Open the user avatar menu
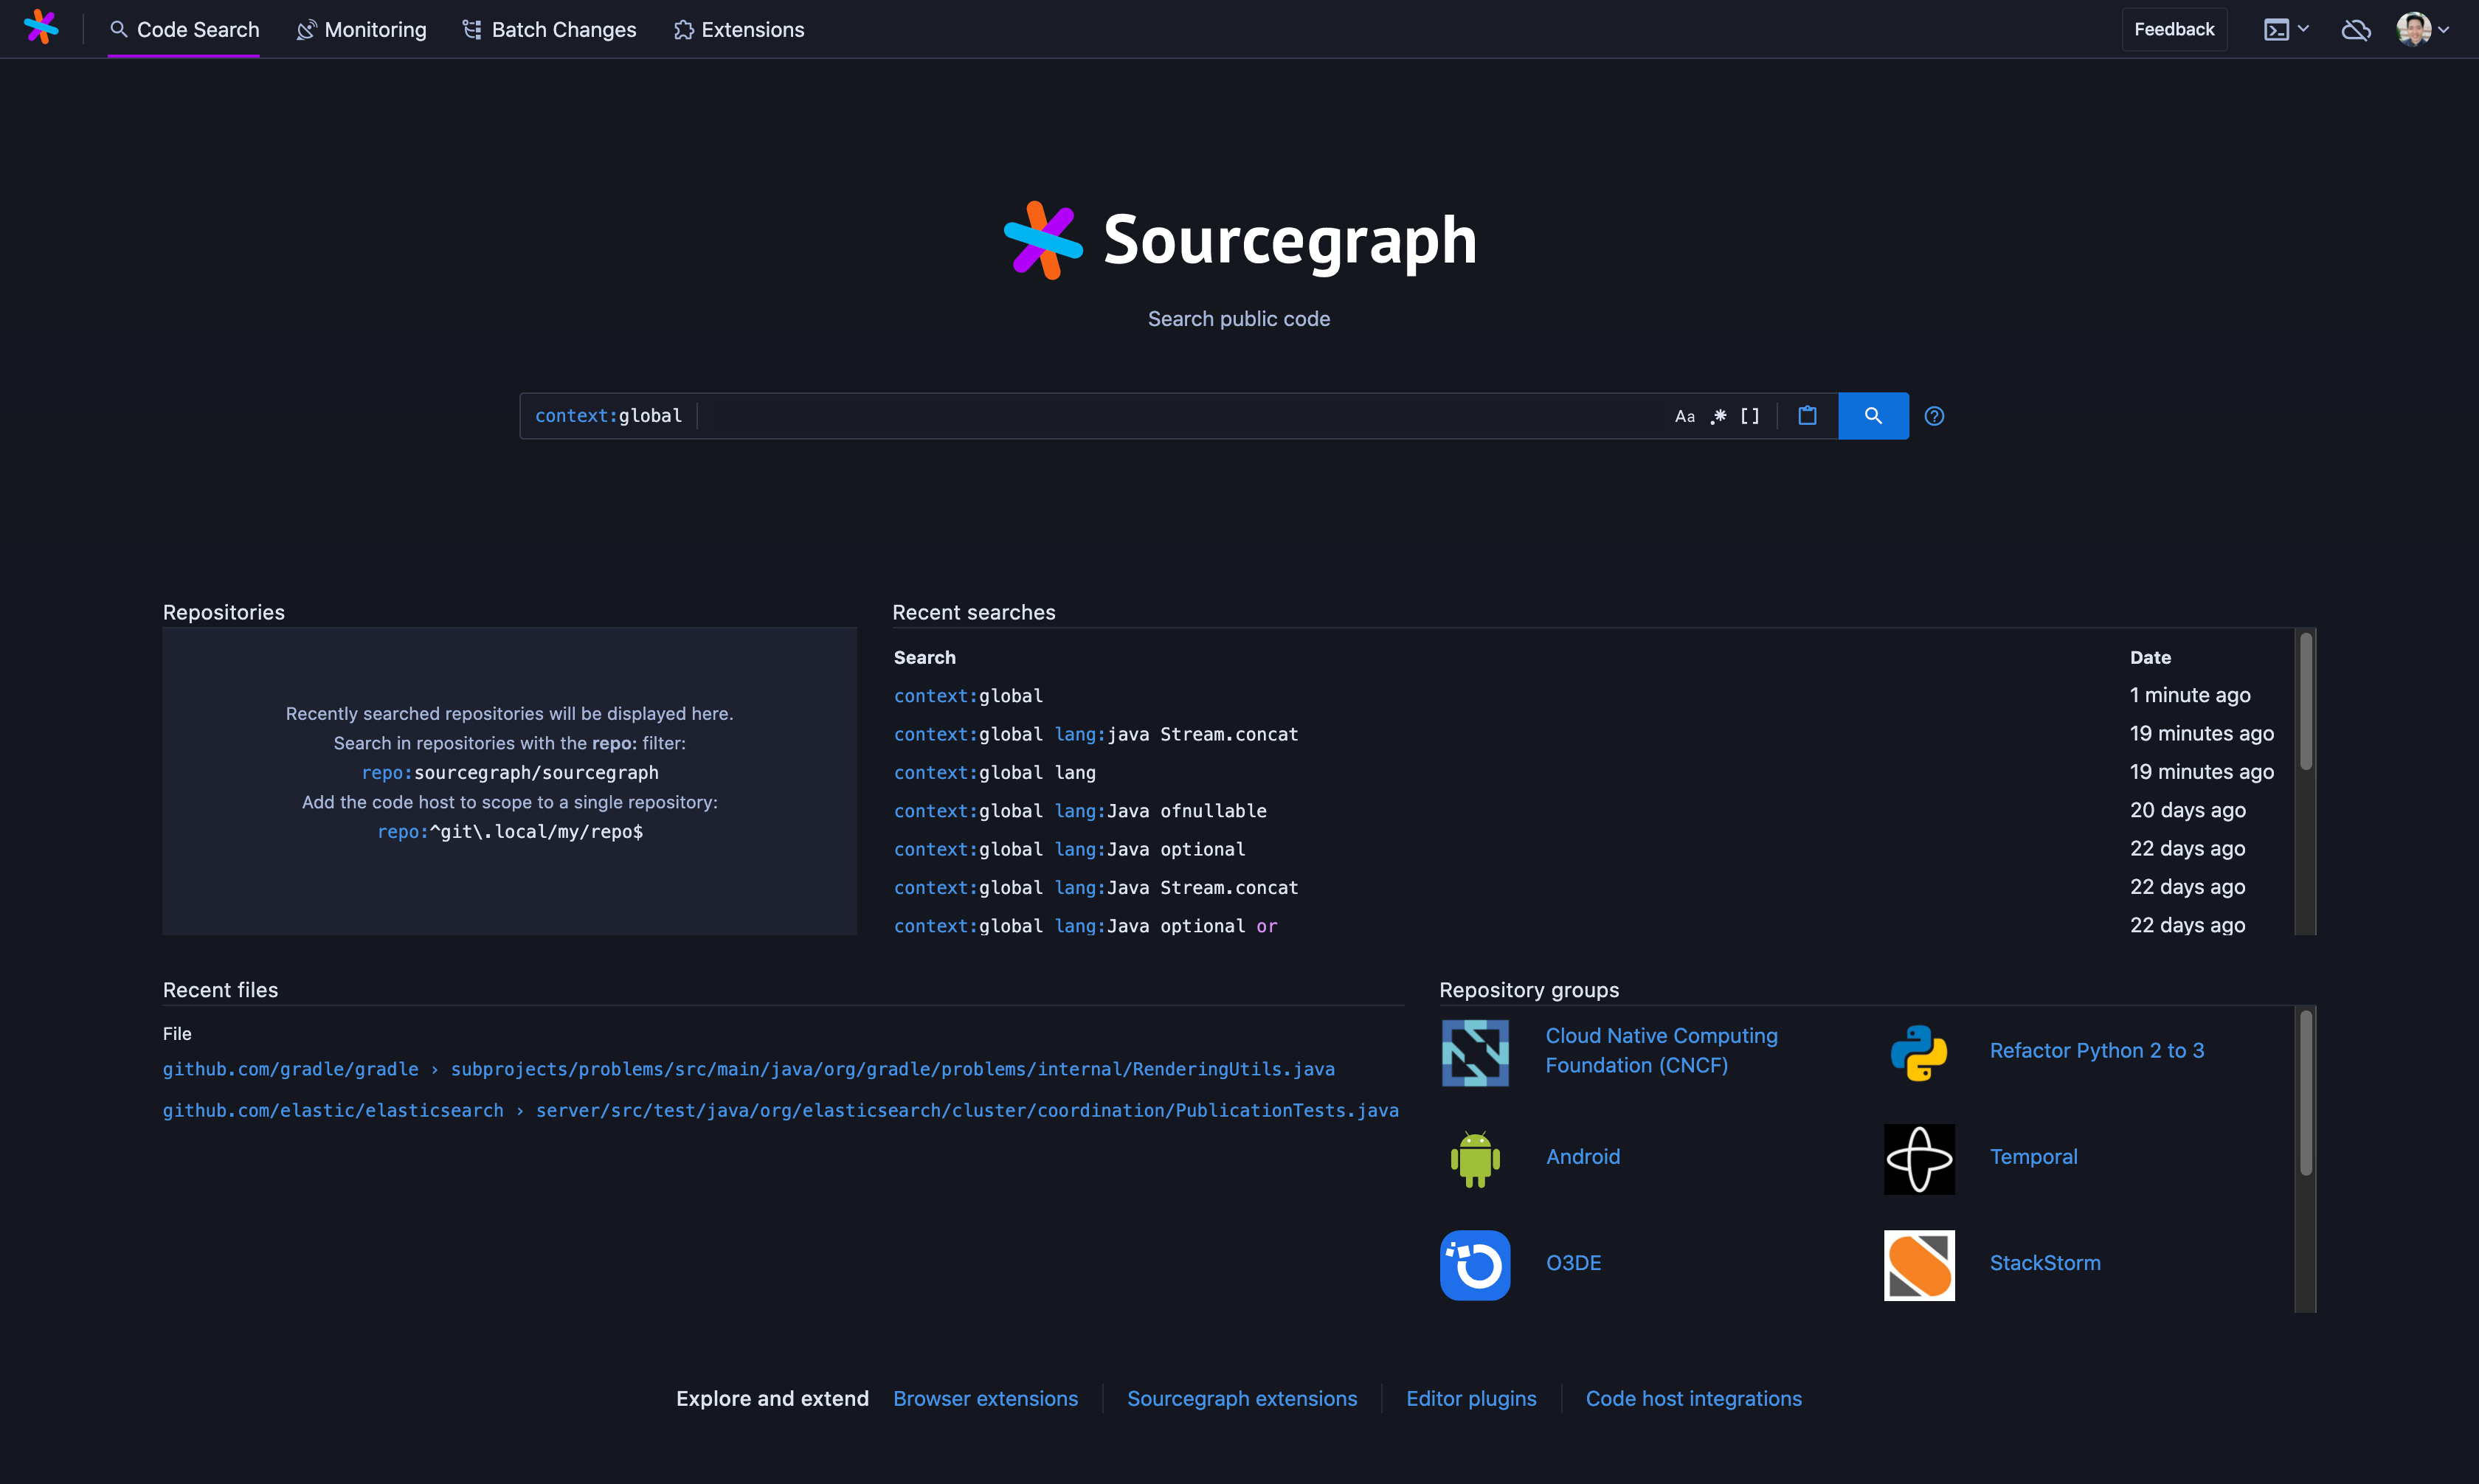Image resolution: width=2479 pixels, height=1484 pixels. 2422,29
